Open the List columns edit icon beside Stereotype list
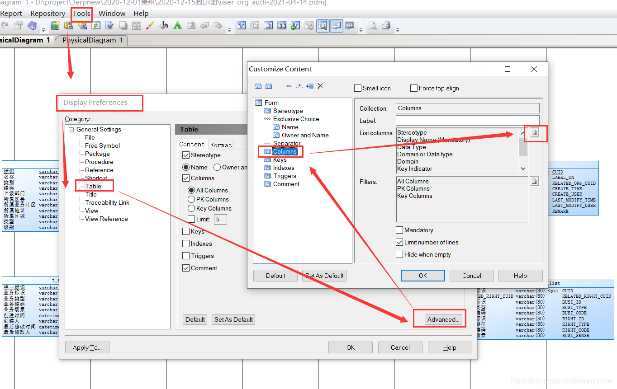 point(535,133)
